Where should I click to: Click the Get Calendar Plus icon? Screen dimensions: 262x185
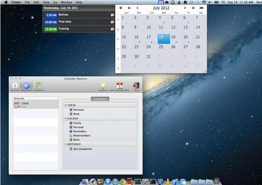120,87
